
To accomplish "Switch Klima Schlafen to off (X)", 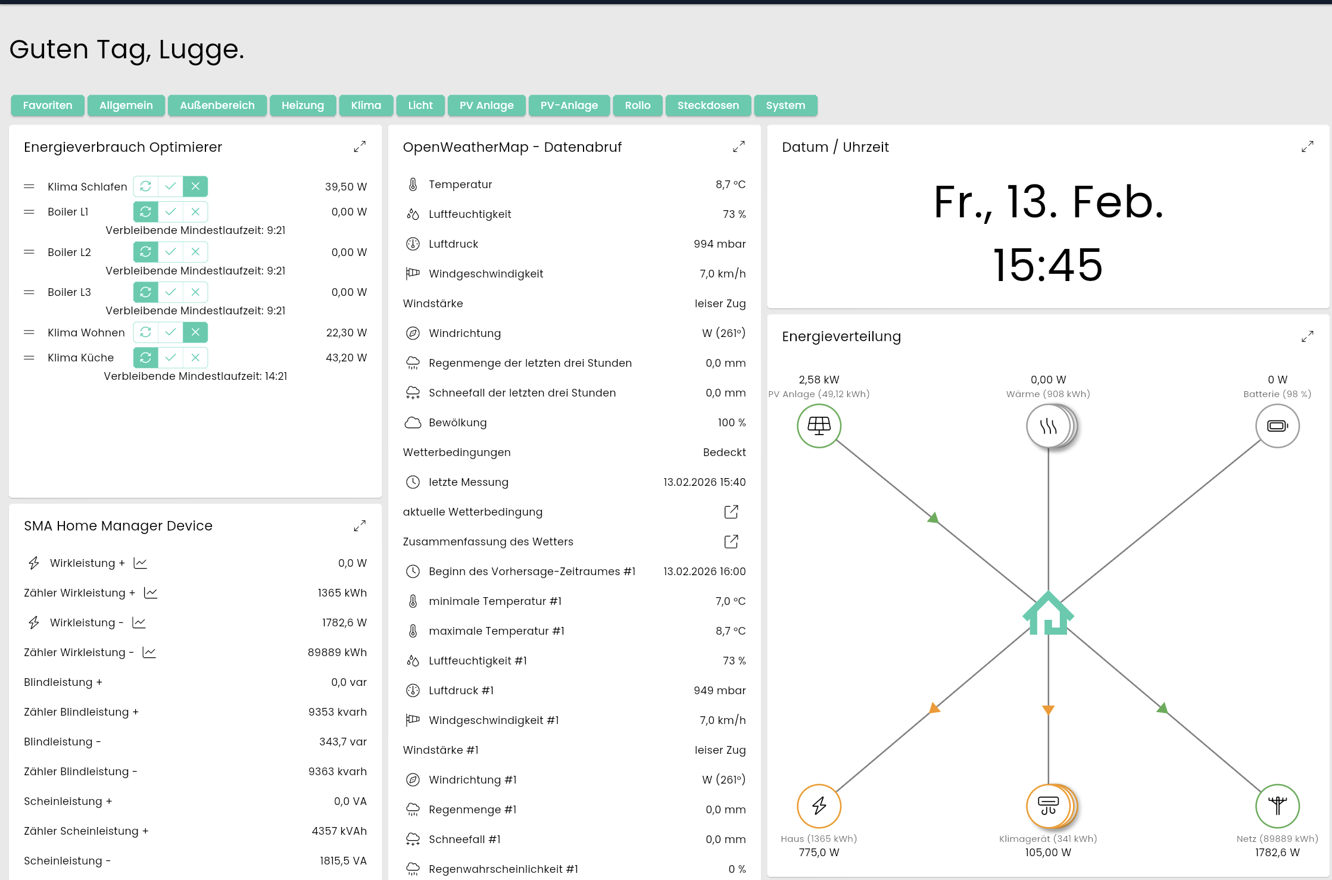I will click(195, 186).
